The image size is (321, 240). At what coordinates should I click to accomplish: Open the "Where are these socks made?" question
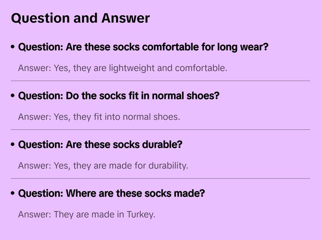(x=112, y=193)
